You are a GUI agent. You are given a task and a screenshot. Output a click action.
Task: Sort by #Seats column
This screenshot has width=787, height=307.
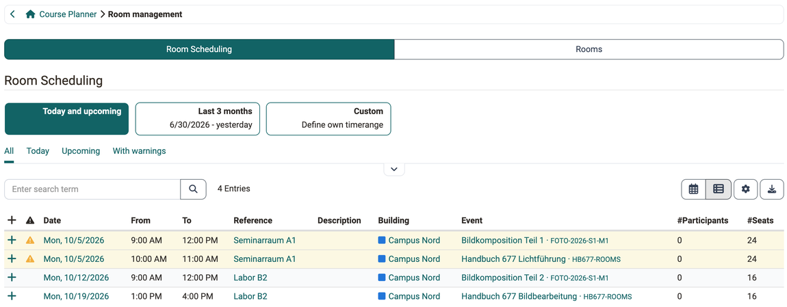pos(760,220)
